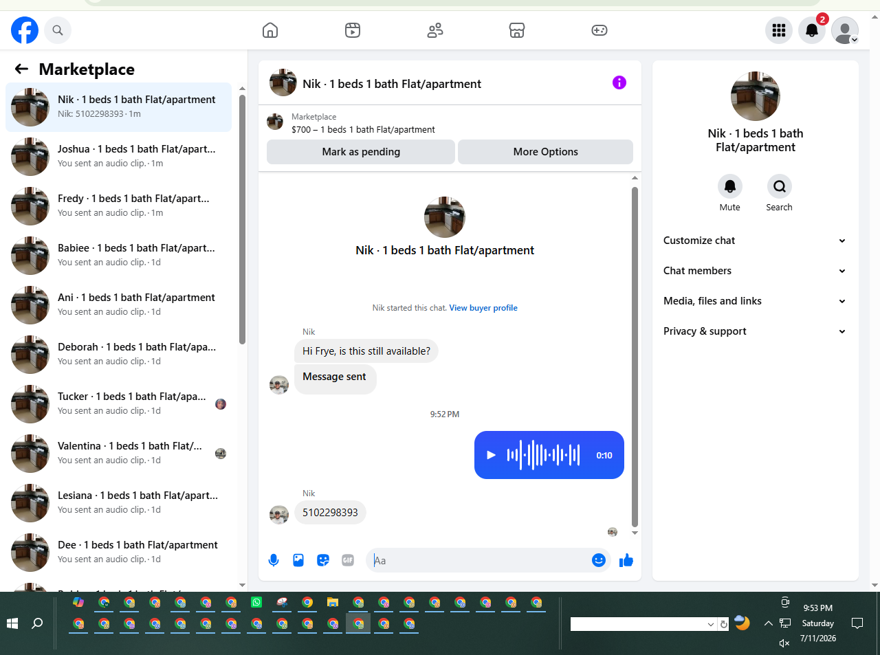The width and height of the screenshot is (880, 655).
Task: Select Nik's conversation in the chat list
Action: (x=118, y=107)
